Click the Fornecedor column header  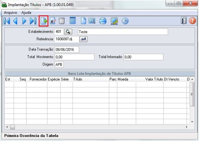pyautogui.click(x=37, y=79)
